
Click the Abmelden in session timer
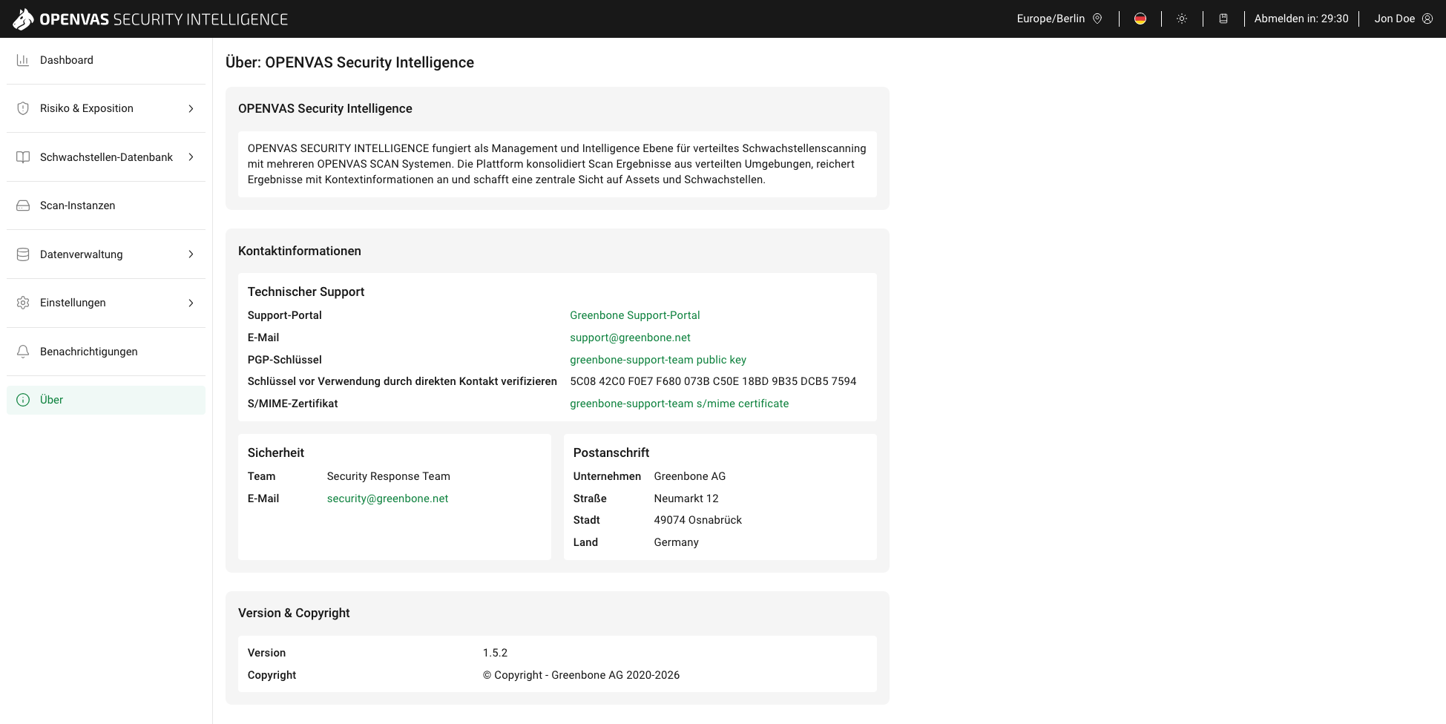tap(1301, 19)
